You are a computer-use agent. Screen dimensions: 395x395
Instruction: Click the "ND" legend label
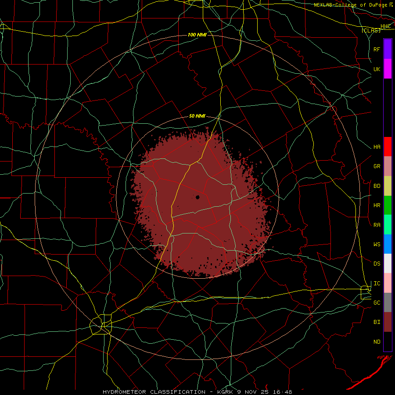click(x=377, y=342)
